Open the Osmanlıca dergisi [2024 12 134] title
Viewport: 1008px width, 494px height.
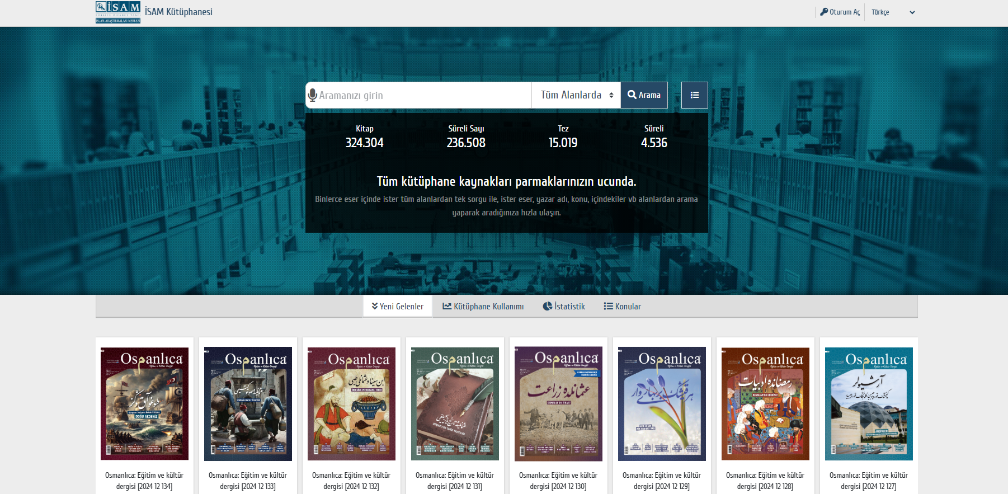(x=144, y=481)
